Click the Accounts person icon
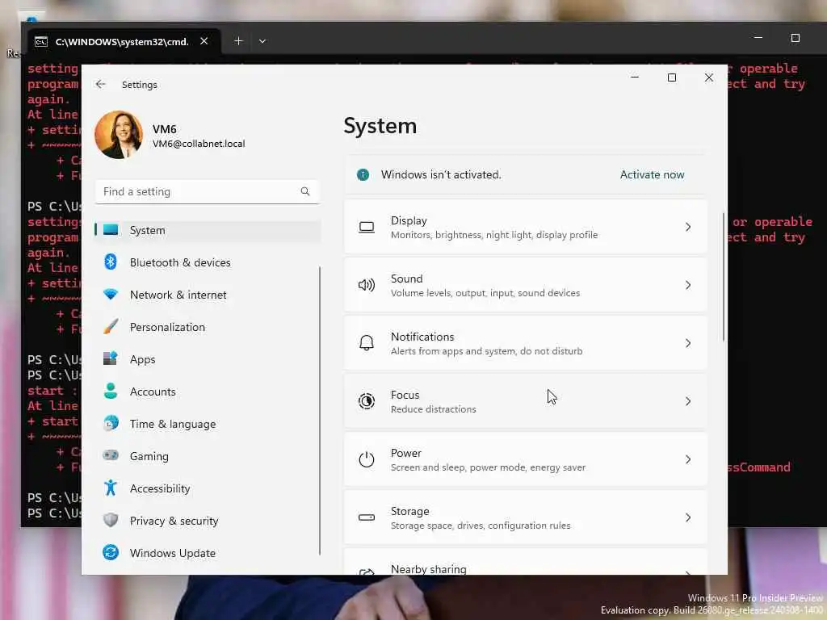 pyautogui.click(x=110, y=391)
